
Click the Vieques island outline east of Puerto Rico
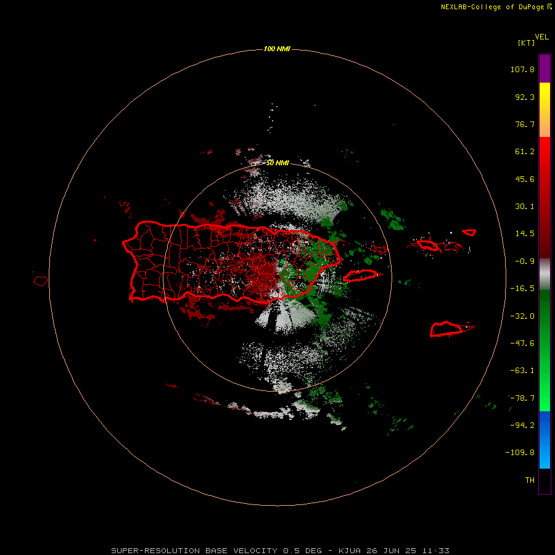[360, 276]
